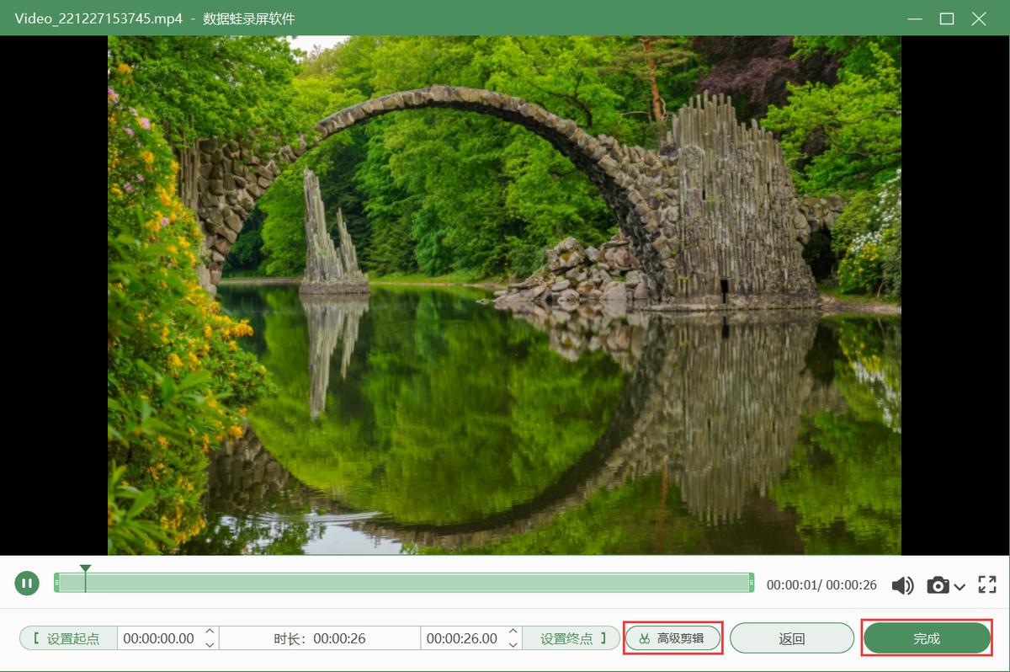Mute the video volume speaker icon

click(902, 584)
